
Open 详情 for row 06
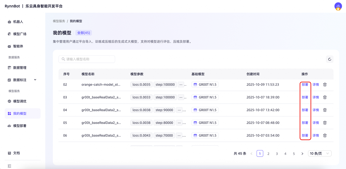316,136
